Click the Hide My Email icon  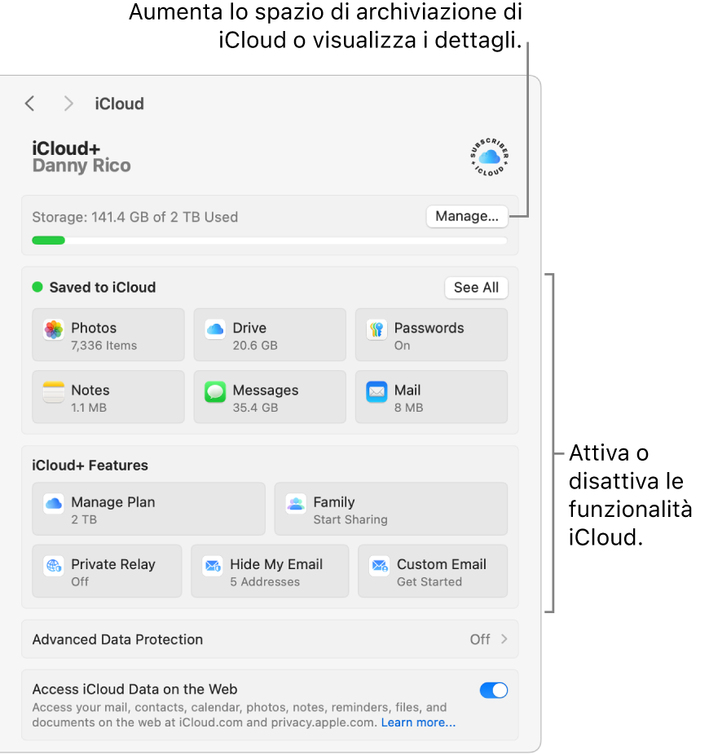212,566
